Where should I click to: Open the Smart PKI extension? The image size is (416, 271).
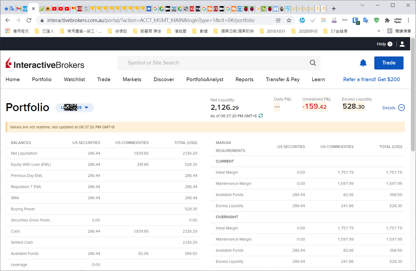click(x=323, y=20)
